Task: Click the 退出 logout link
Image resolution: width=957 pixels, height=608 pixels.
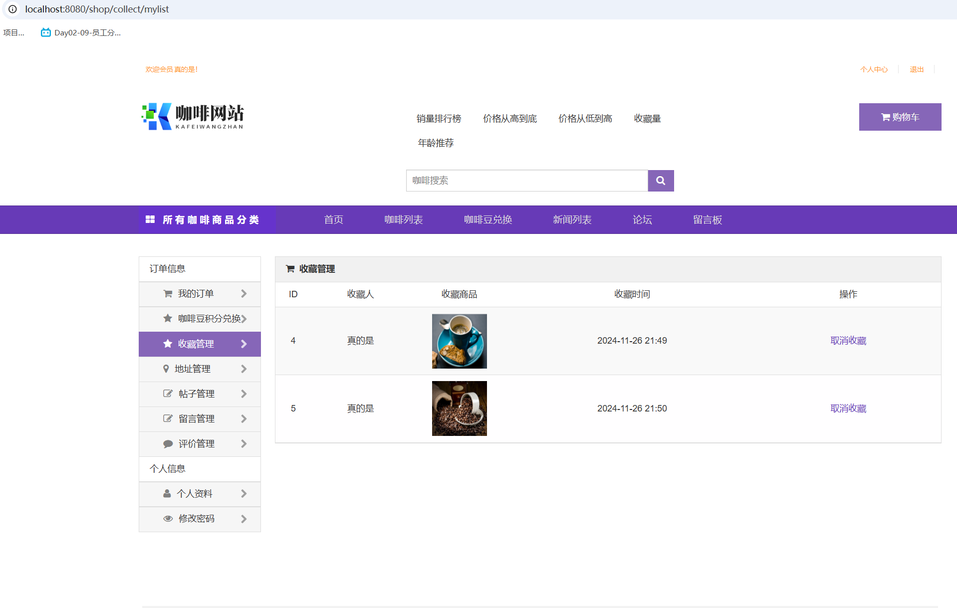Action: coord(916,69)
